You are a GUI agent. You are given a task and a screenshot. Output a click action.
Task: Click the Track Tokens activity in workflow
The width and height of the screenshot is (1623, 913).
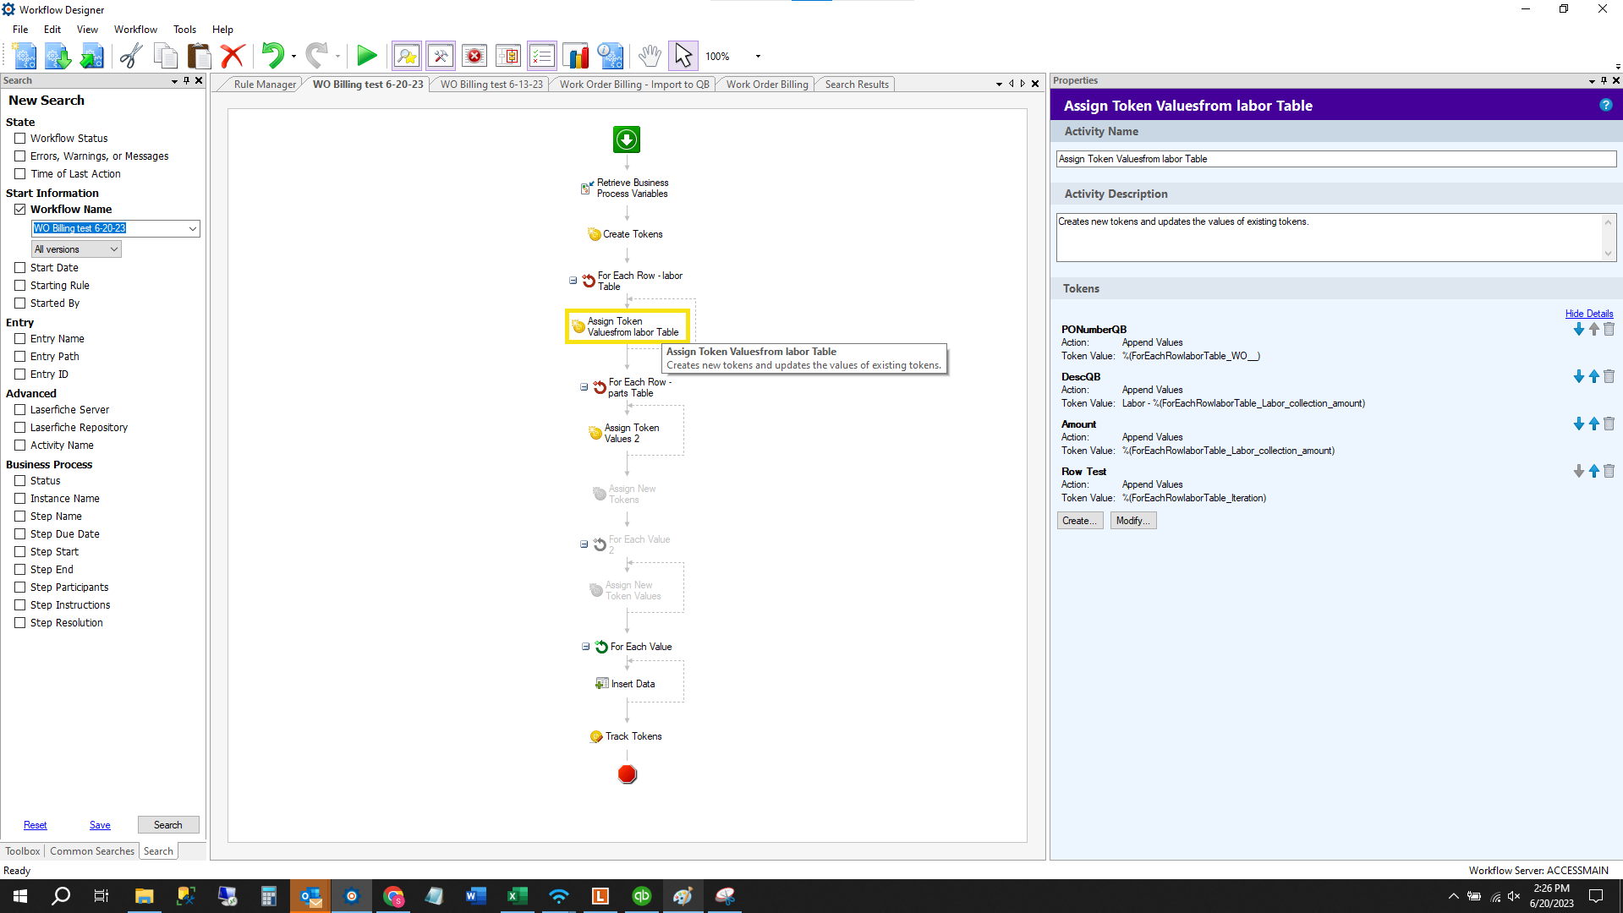[633, 736]
